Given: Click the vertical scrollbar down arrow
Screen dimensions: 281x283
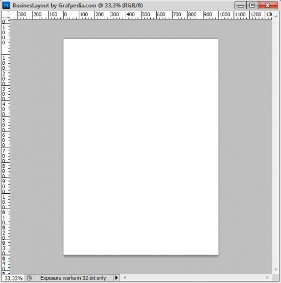Looking at the screenshot, I should click(276, 269).
